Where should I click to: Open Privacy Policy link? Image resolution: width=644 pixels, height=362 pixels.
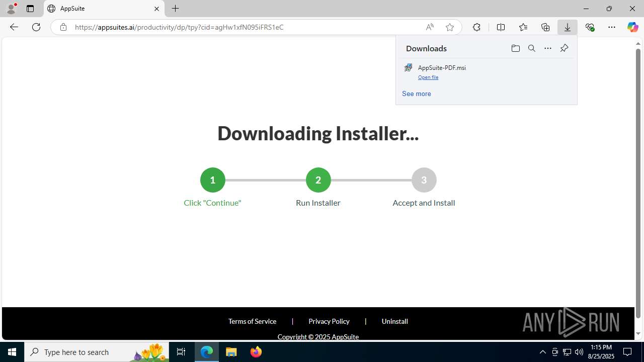329,321
